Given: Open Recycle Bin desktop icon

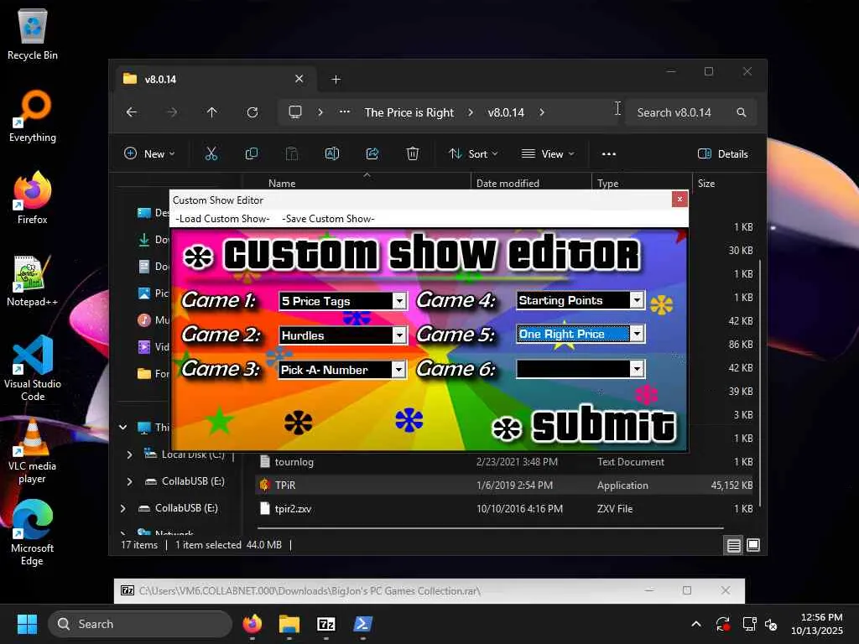Looking at the screenshot, I should click(33, 35).
